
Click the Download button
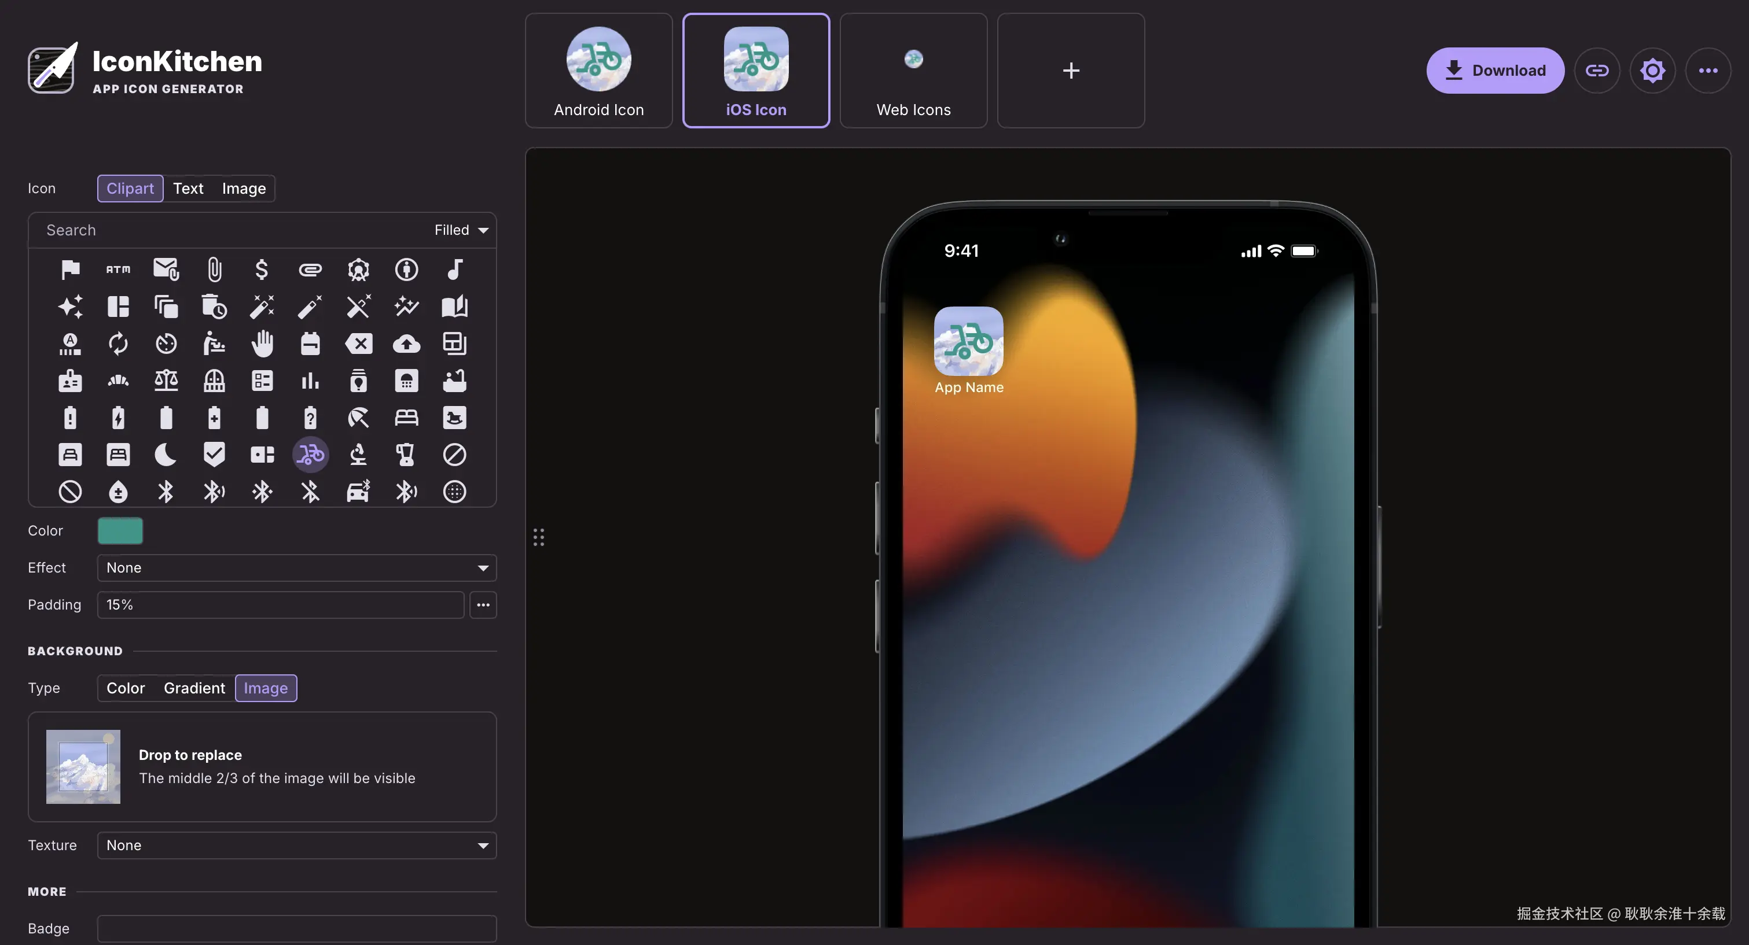[1495, 71]
